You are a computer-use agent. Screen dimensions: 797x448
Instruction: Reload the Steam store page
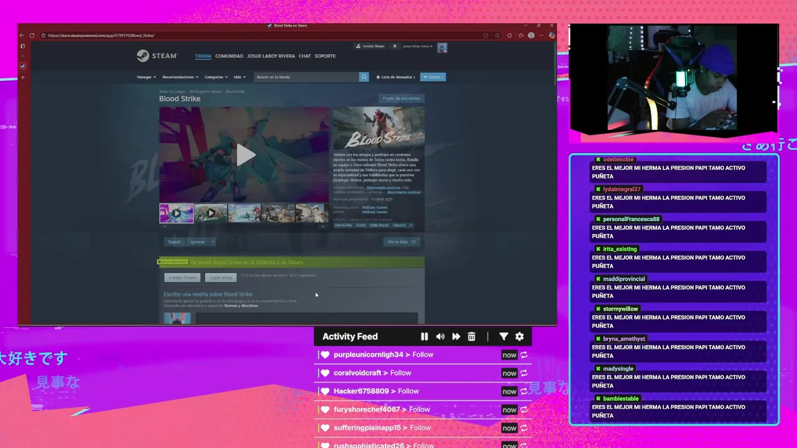pos(32,35)
